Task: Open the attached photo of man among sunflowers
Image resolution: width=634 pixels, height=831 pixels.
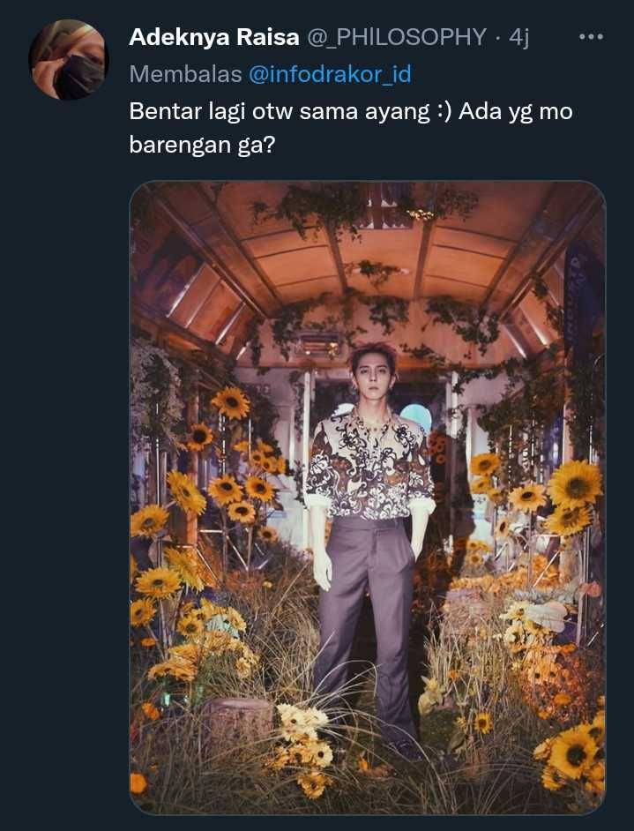Action: click(368, 498)
